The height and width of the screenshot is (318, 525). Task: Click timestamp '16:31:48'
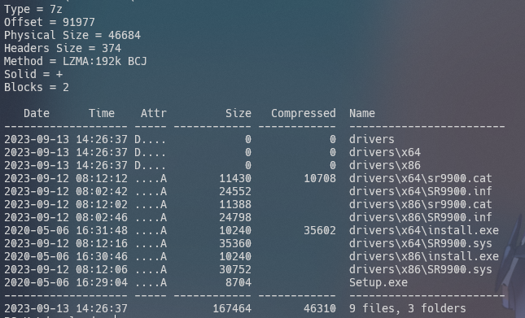[102, 231]
